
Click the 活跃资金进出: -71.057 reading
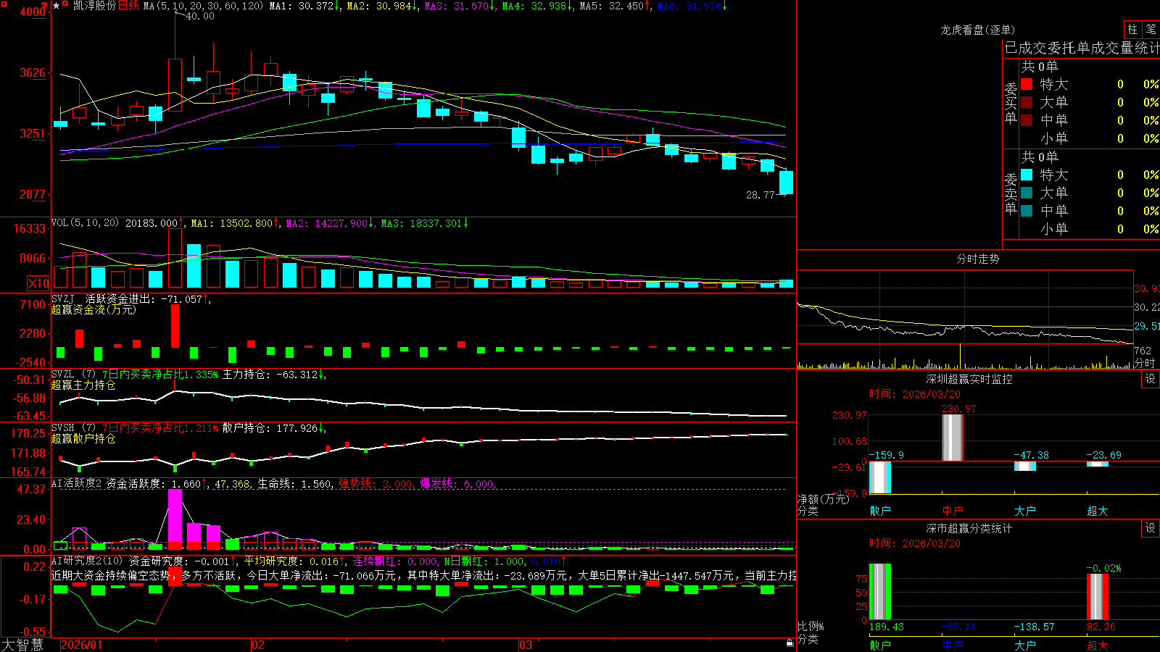[x=147, y=298]
